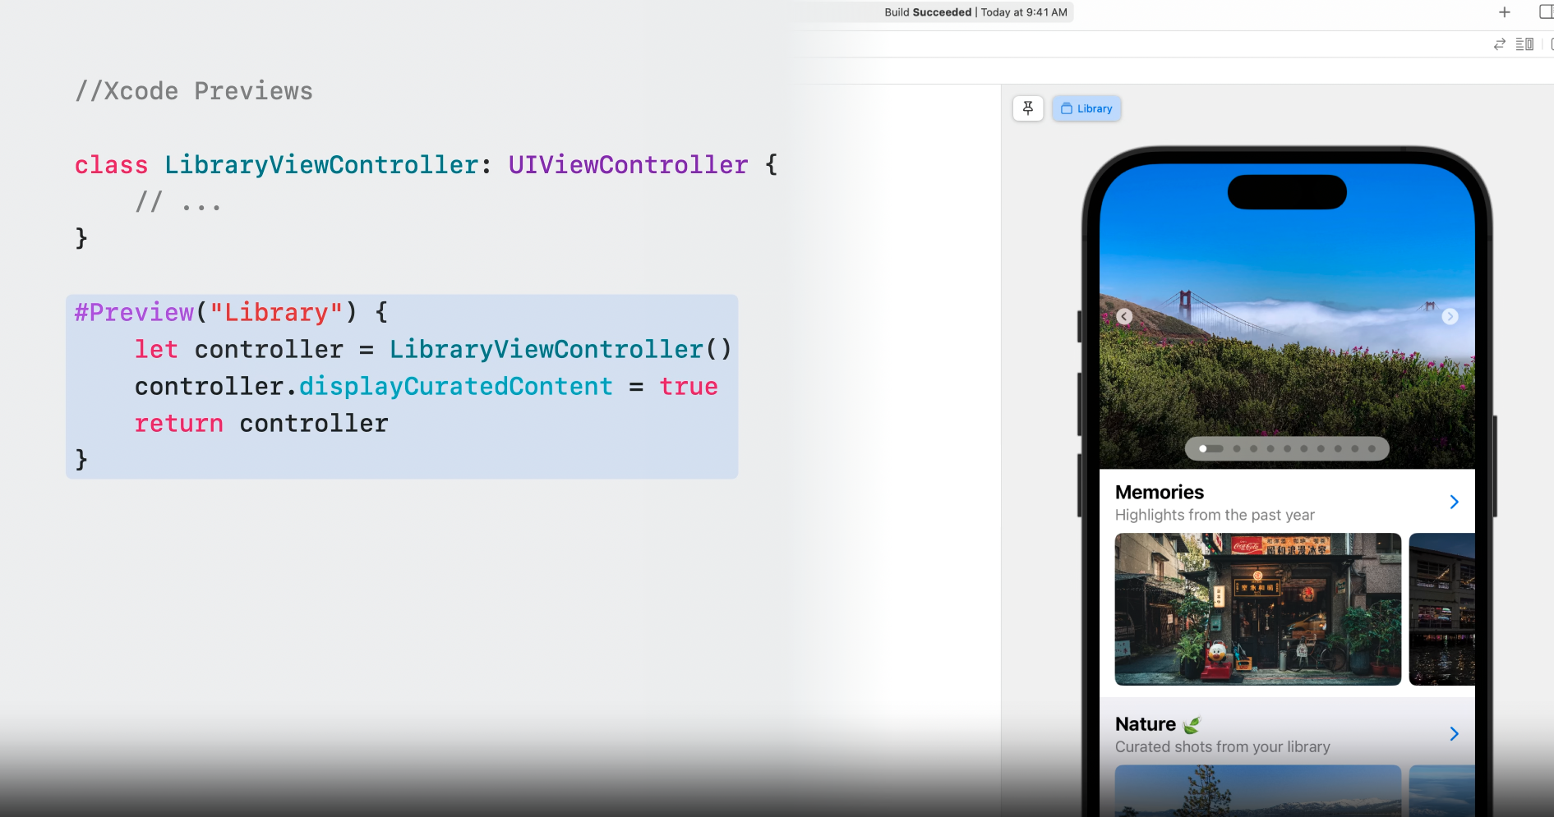
Task: Expand Memories section with chevron
Action: pyautogui.click(x=1454, y=502)
